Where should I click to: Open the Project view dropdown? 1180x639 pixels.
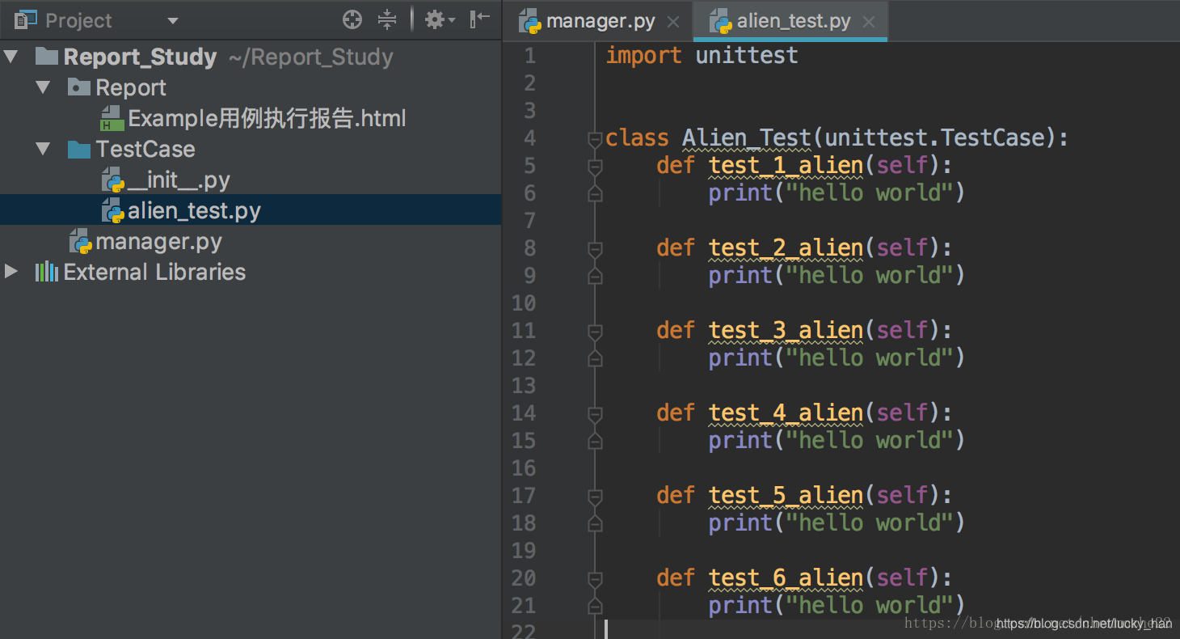(172, 19)
